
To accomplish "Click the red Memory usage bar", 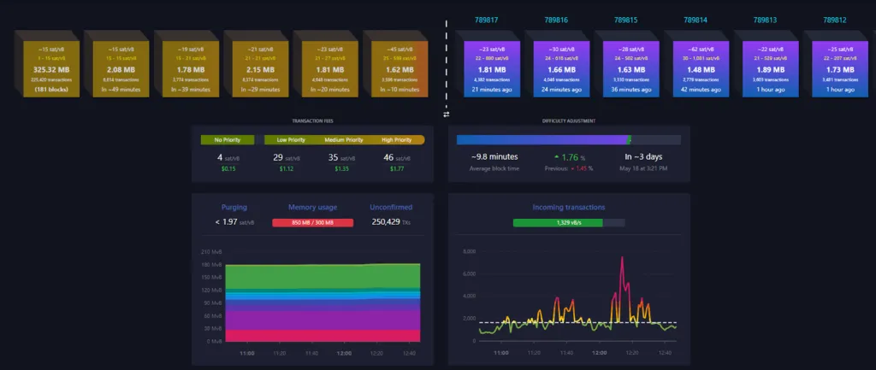I will coord(313,223).
